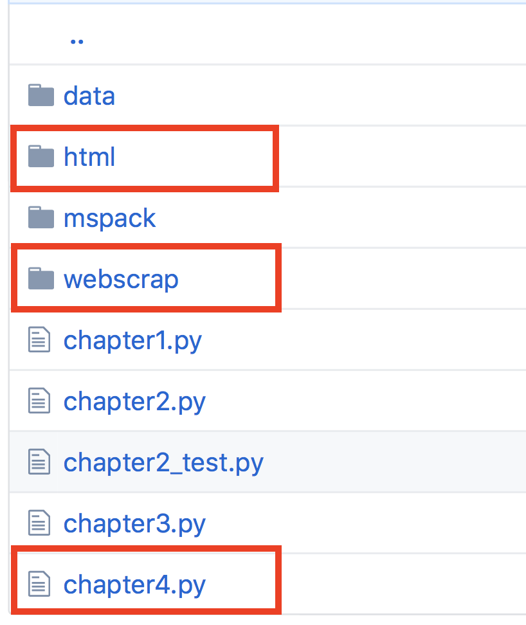This screenshot has height=625, width=526.
Task: Click the file icon beside chapter3.py
Action: click(x=39, y=523)
